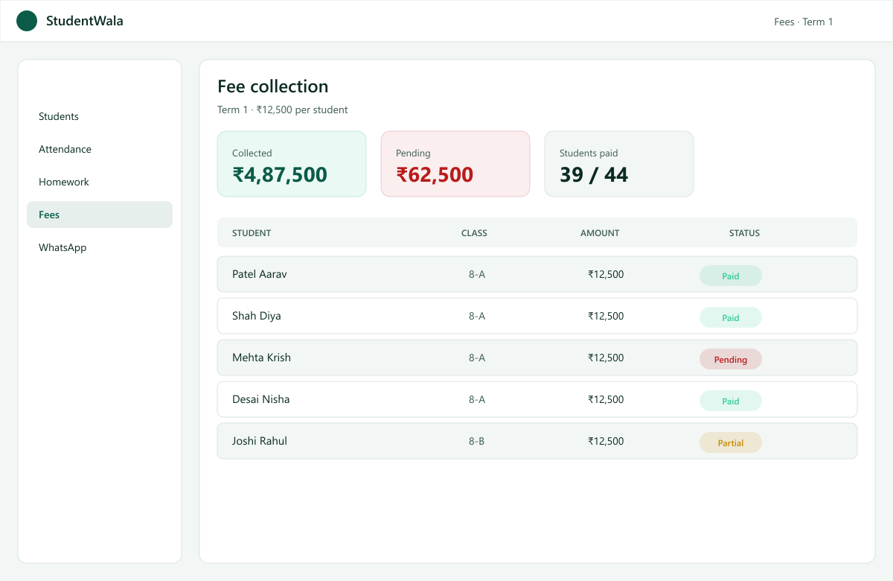The height and width of the screenshot is (581, 893).
Task: Click the ₹12,500 amount for Desai Nisha
Action: [x=606, y=399]
